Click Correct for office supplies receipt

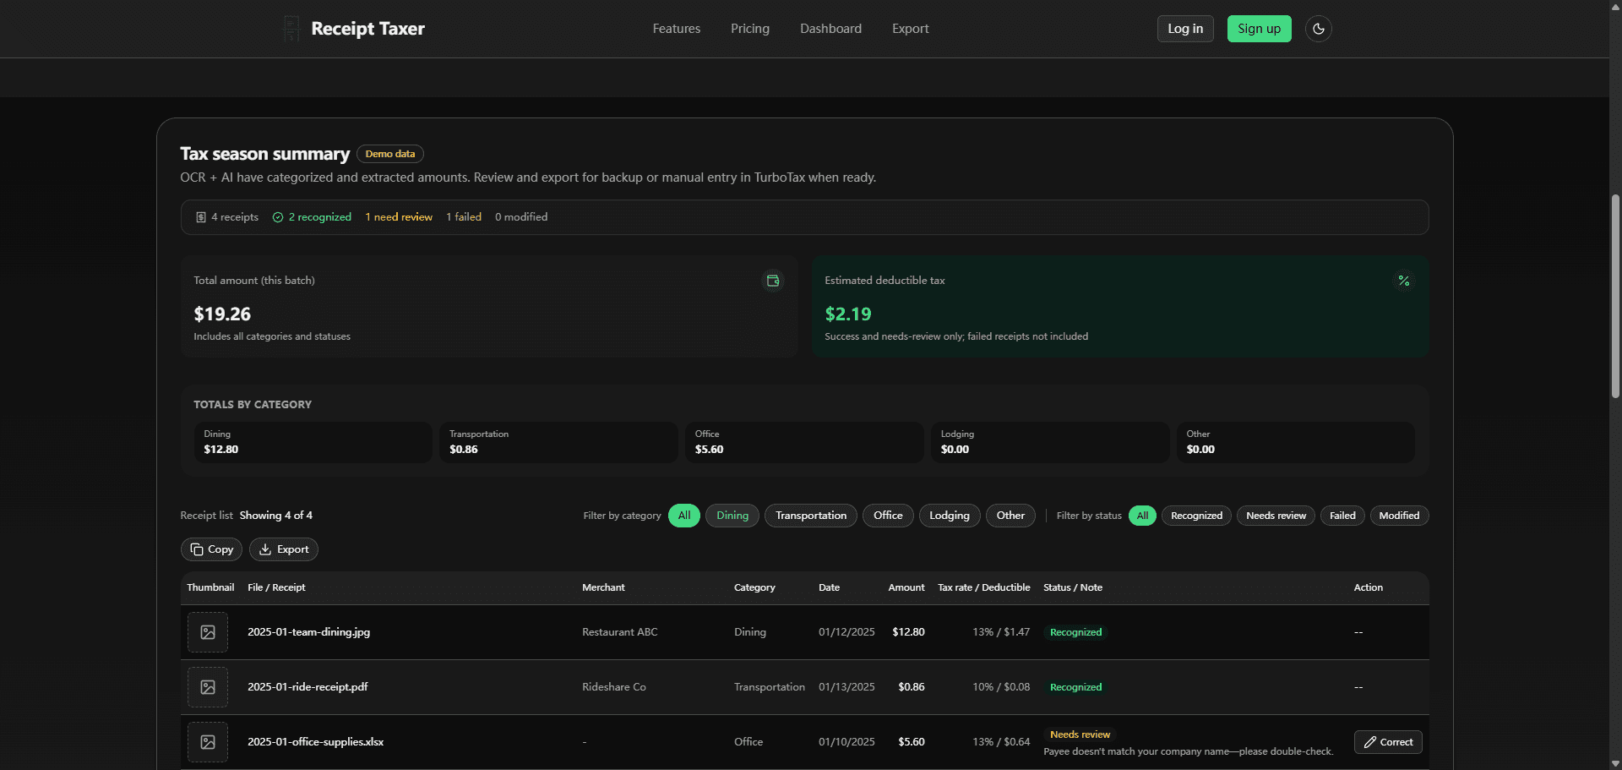(1388, 742)
